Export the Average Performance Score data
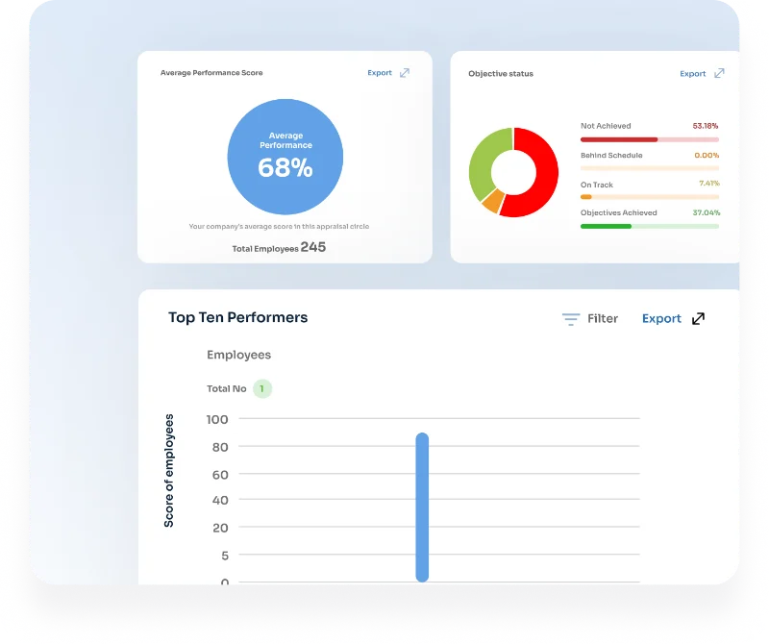The width and height of the screenshot is (769, 644). (380, 73)
